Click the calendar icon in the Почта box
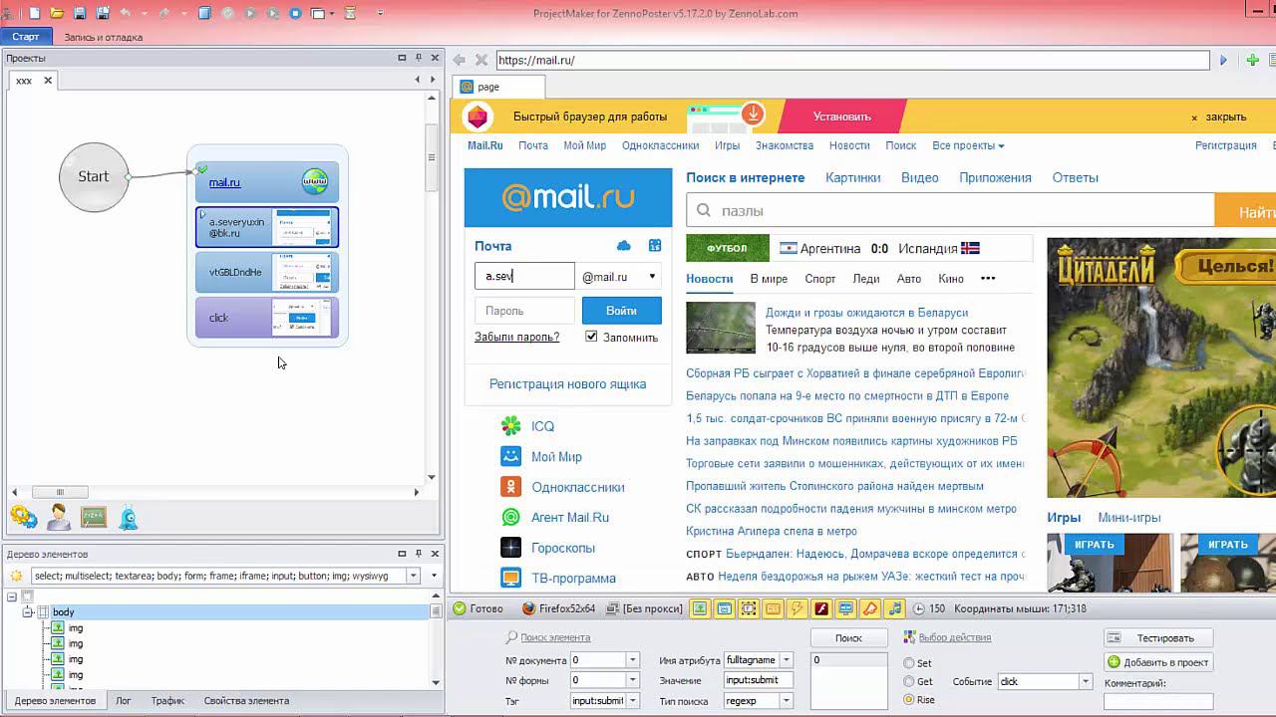Screen dimensions: 1276x717 coord(655,246)
